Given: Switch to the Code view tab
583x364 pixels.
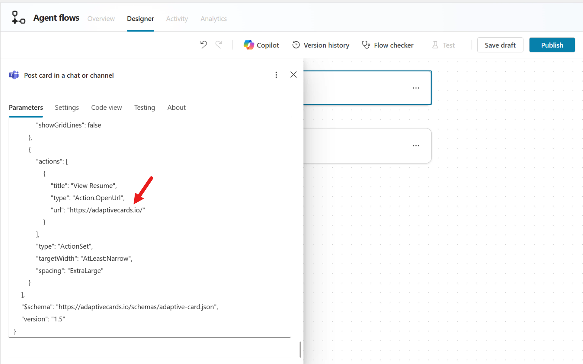Looking at the screenshot, I should coord(106,107).
